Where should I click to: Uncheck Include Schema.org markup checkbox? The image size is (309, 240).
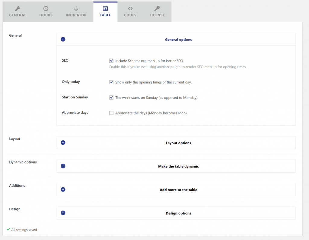click(111, 61)
